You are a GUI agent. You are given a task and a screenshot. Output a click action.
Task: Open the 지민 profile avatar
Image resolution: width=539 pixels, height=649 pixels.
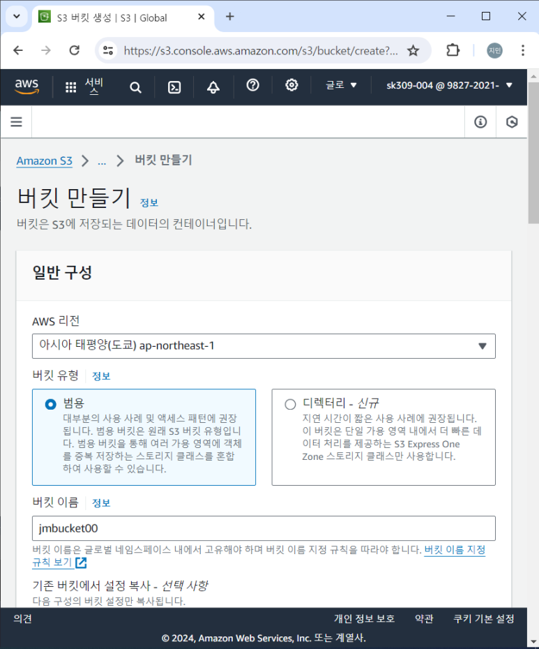pos(495,50)
